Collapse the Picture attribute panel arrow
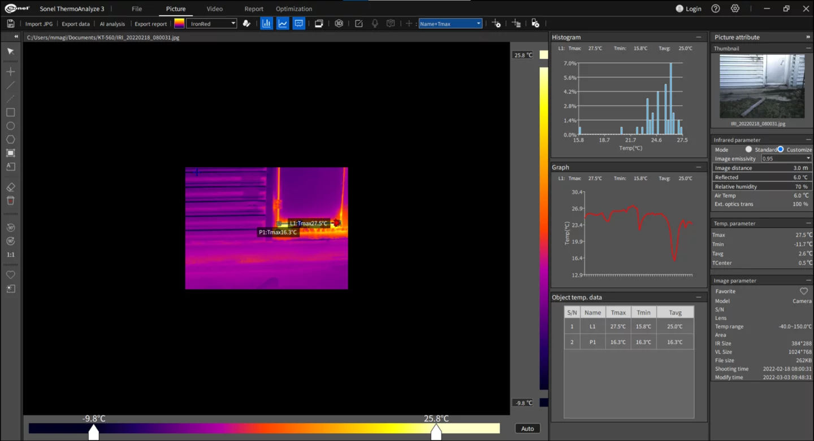Screen dimensions: 814x441 coord(808,37)
